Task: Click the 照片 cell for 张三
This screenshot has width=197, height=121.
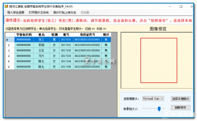Action: click(106, 40)
